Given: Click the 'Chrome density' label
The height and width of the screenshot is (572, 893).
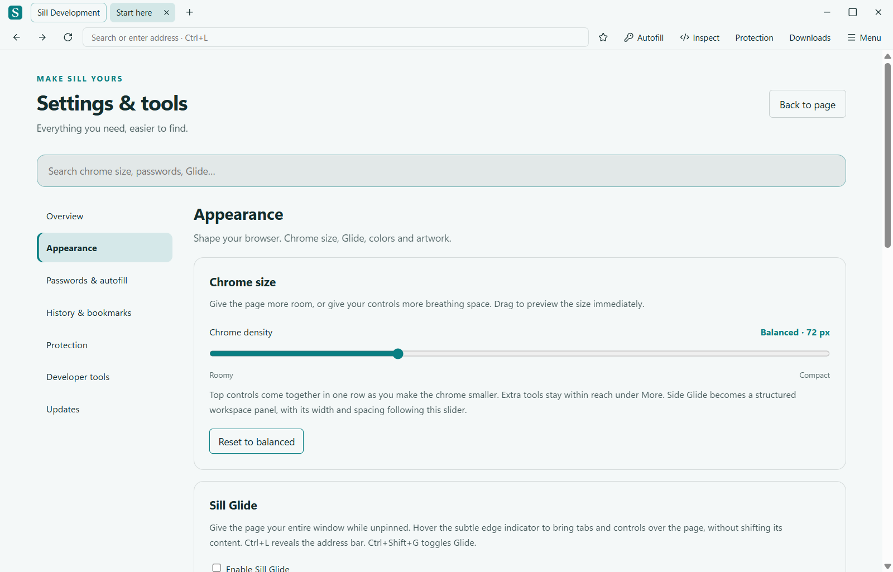Looking at the screenshot, I should [x=241, y=333].
